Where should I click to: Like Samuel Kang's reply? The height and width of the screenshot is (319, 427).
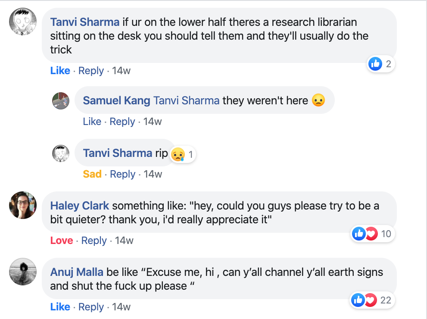pyautogui.click(x=92, y=122)
